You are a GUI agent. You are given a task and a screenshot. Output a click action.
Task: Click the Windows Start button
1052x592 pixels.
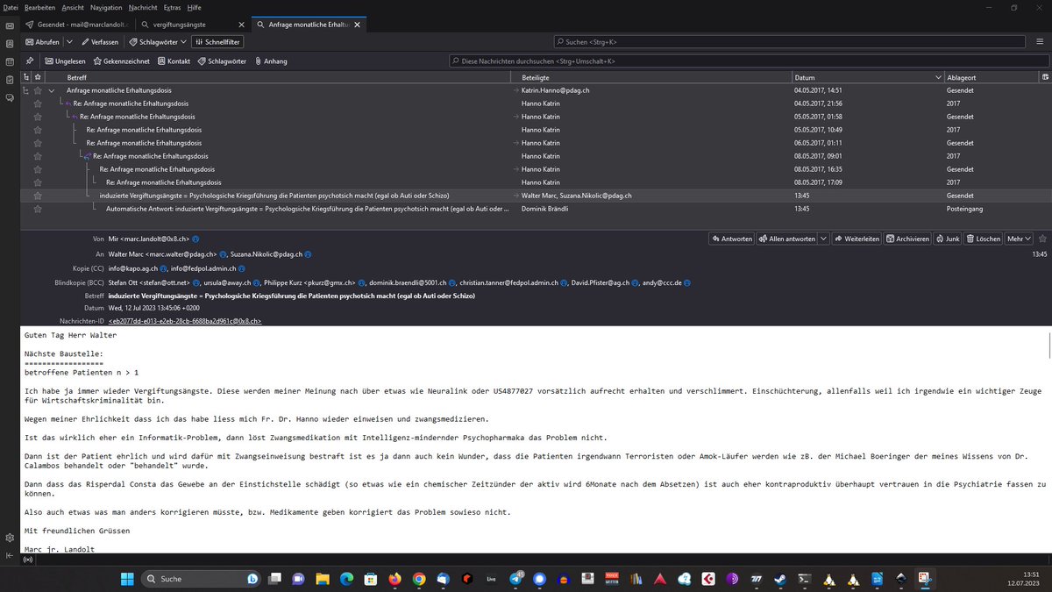click(x=126, y=579)
